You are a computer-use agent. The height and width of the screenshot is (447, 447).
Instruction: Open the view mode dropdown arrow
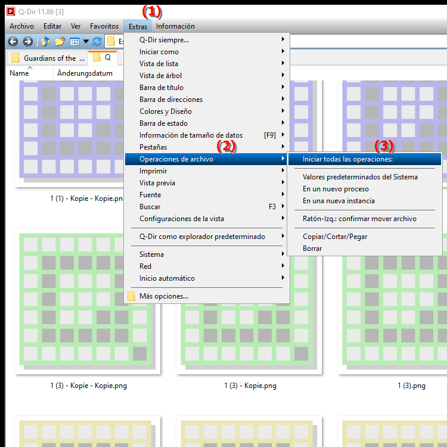[86, 42]
